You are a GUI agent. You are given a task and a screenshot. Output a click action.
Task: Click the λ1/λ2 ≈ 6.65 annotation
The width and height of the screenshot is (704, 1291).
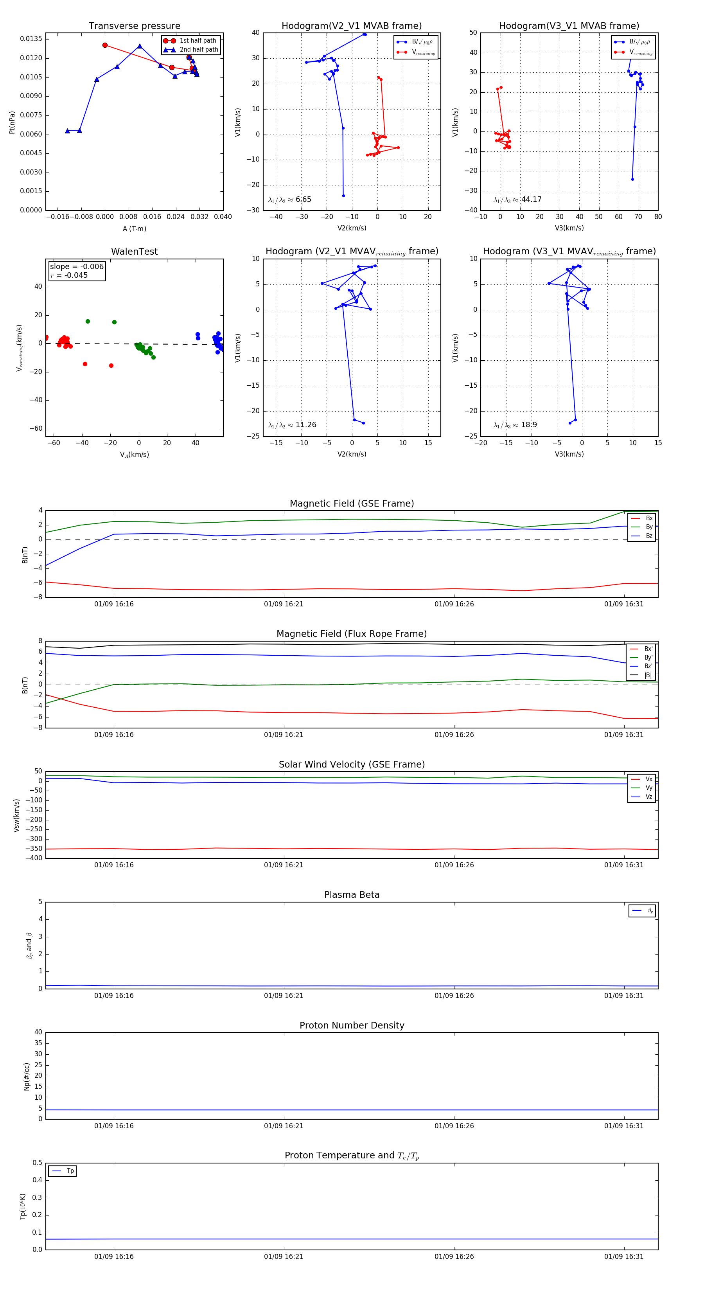tap(289, 200)
